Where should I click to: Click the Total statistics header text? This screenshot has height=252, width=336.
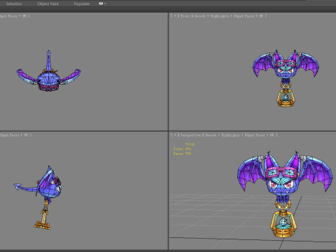(x=190, y=144)
